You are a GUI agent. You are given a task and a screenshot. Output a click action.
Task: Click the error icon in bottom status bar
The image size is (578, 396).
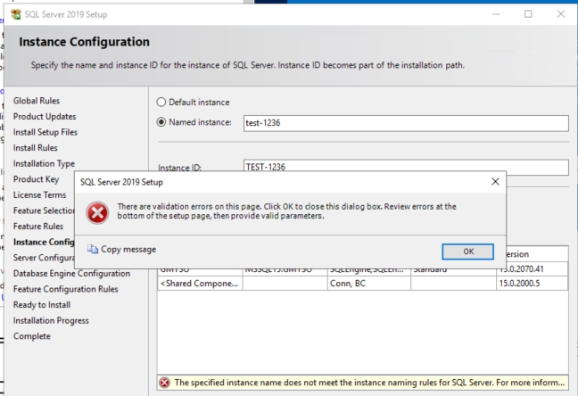tap(167, 383)
